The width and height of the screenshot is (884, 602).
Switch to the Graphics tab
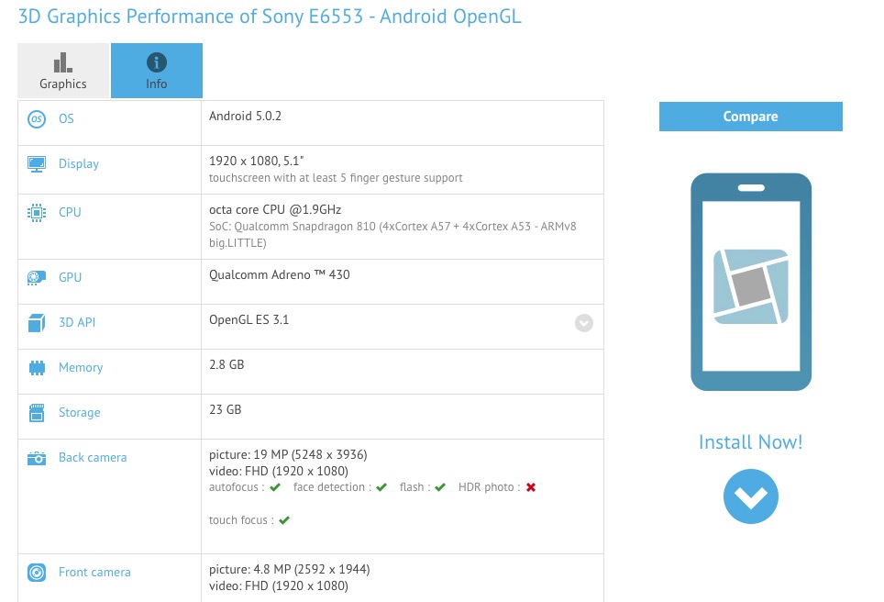pyautogui.click(x=63, y=72)
